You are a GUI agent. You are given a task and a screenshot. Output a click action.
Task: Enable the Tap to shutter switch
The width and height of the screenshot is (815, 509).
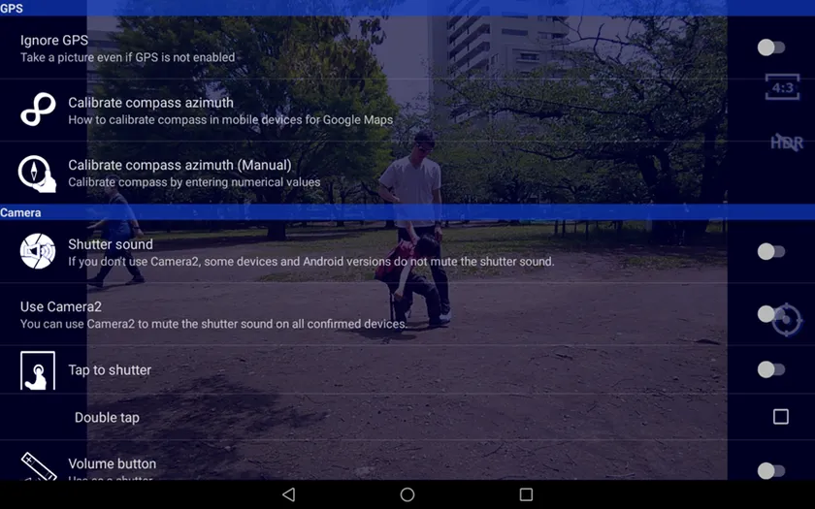(770, 369)
